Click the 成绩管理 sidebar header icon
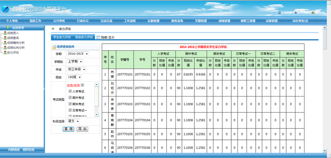Image resolution: width=331 pixels, height=158 pixels. click(8, 27)
